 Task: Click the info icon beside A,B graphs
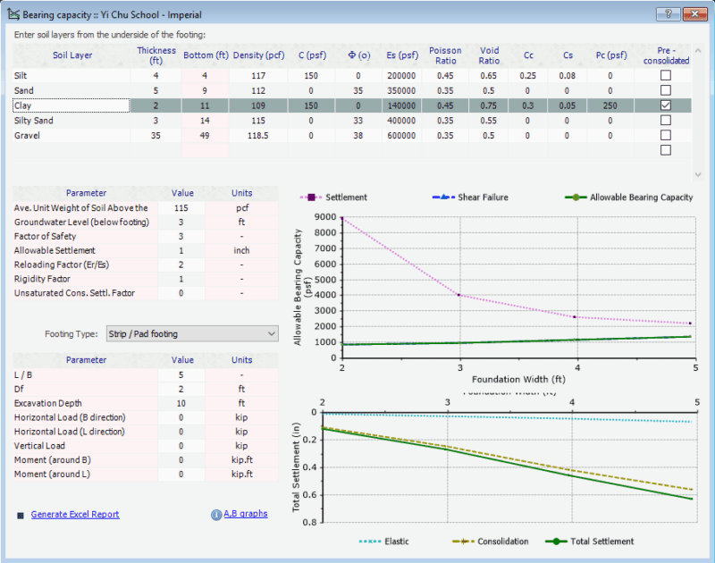point(216,515)
